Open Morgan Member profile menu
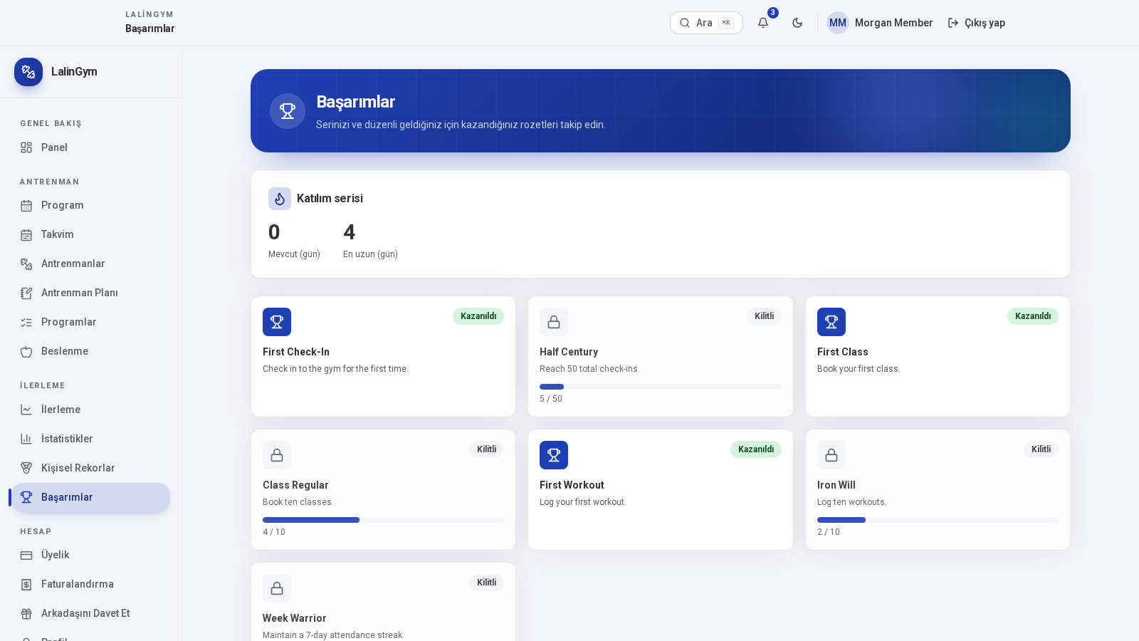 tap(880, 23)
